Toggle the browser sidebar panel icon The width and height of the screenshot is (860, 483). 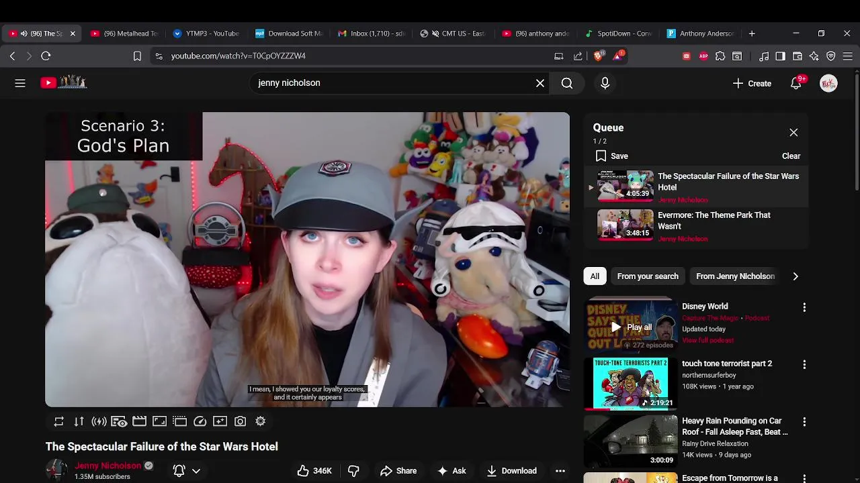(780, 56)
